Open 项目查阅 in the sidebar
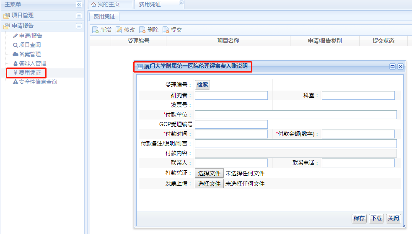Viewport: 412px width, 234px height. (29, 45)
